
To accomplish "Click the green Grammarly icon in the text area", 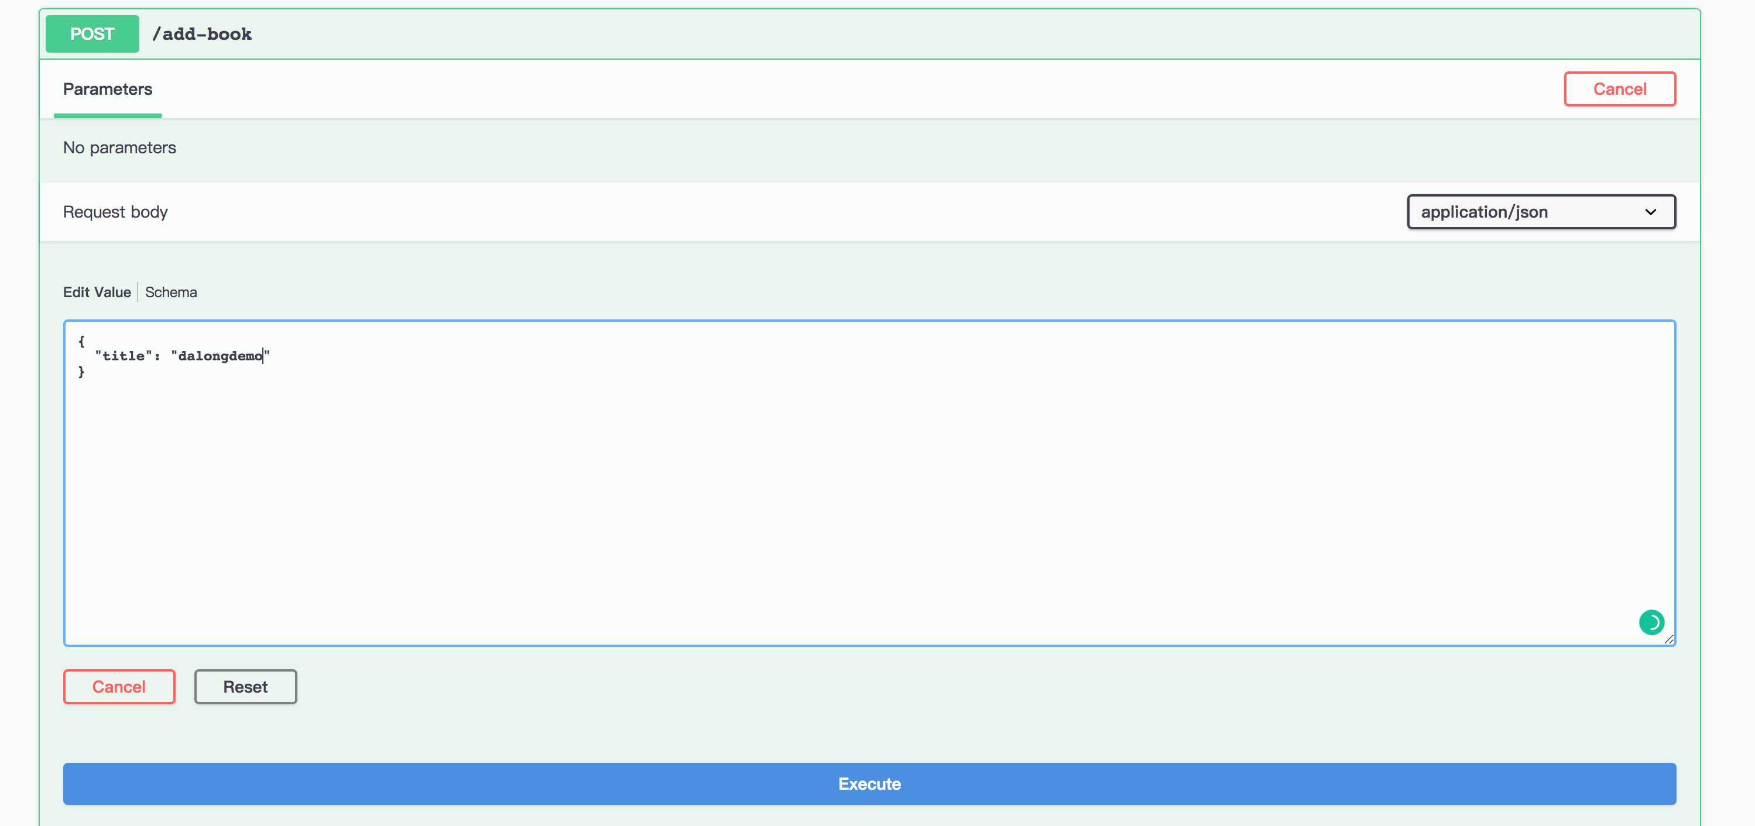I will (1651, 622).
